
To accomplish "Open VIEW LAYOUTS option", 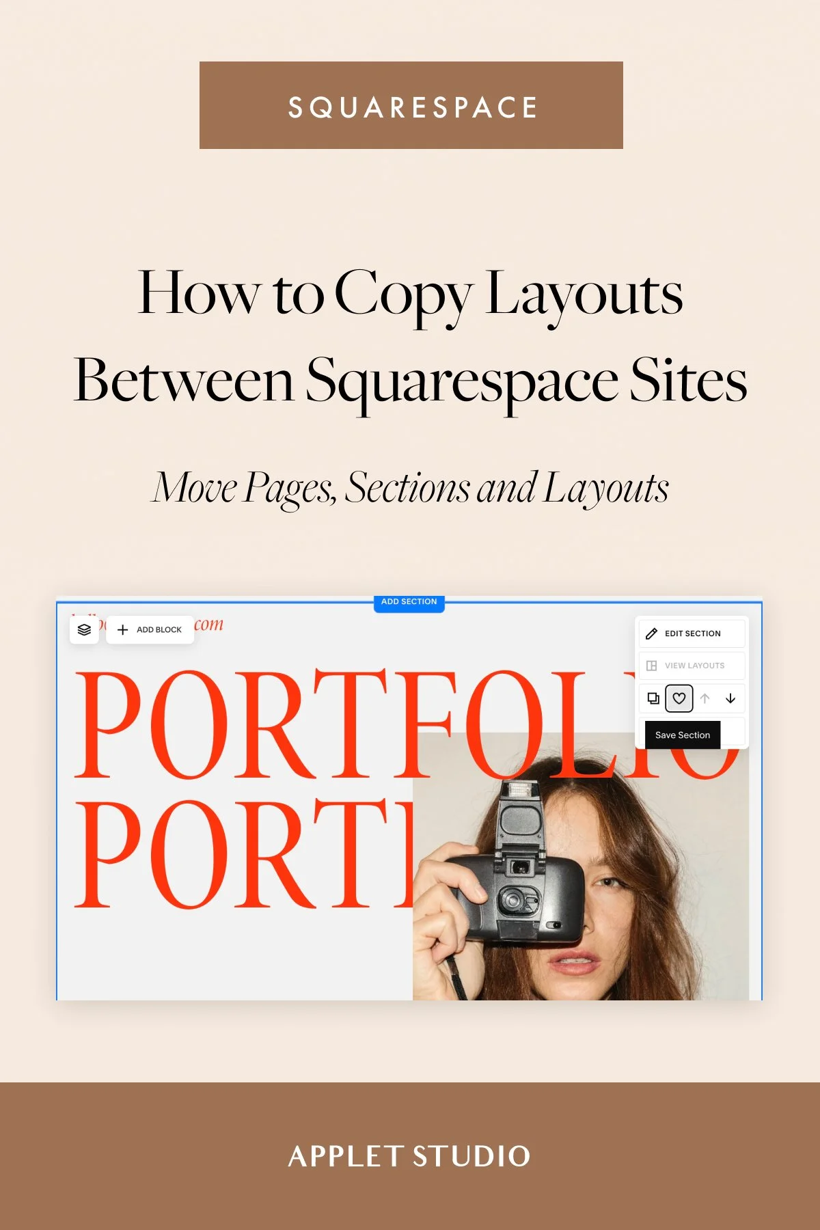I will pyautogui.click(x=692, y=666).
